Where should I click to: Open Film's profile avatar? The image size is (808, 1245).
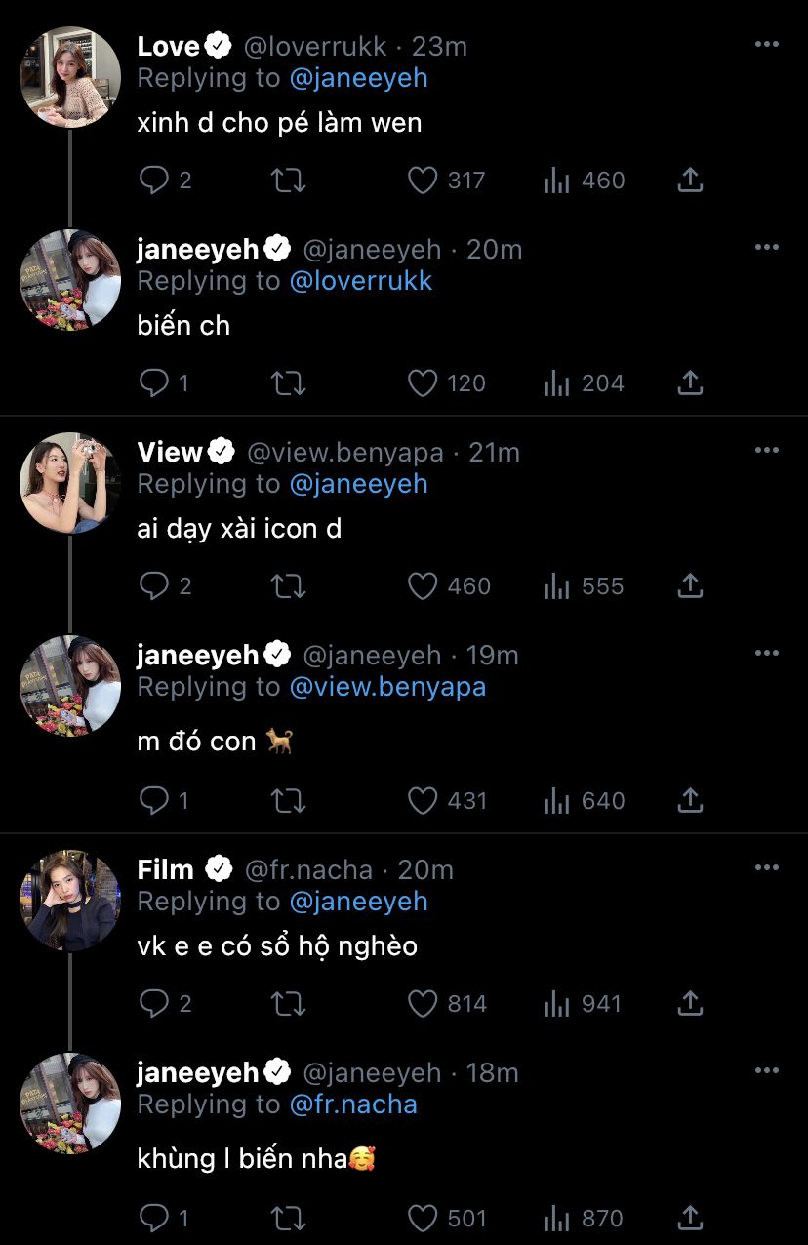click(70, 901)
